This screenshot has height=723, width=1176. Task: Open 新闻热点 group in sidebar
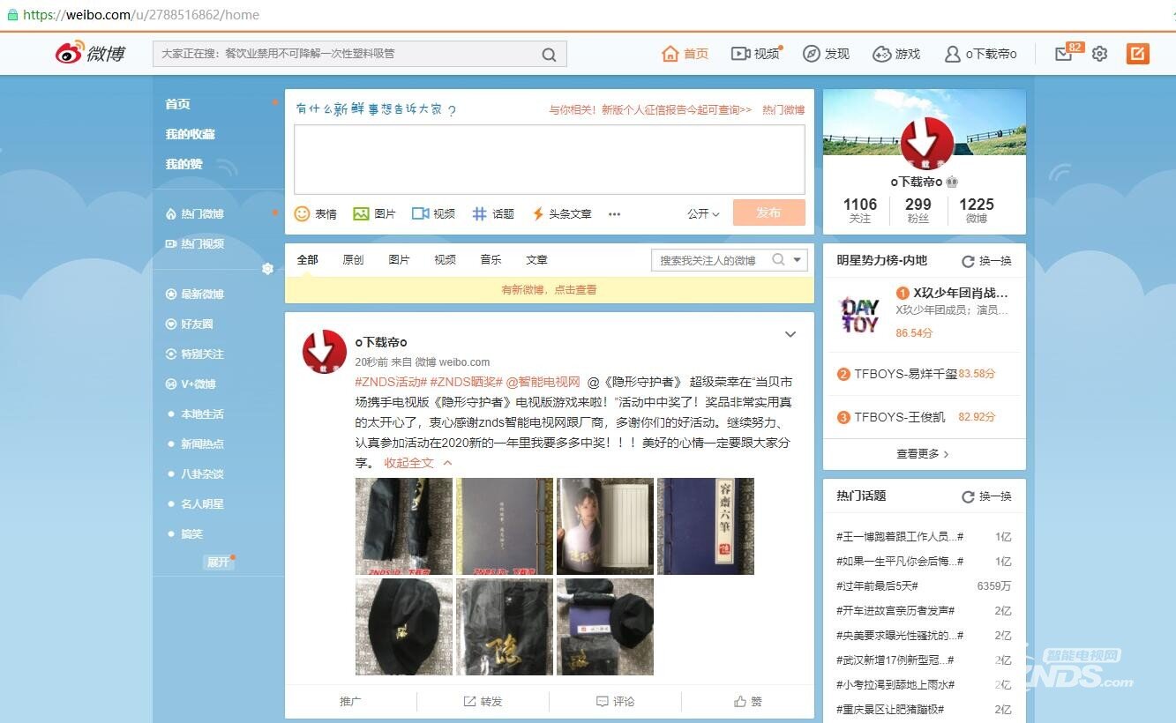click(202, 444)
